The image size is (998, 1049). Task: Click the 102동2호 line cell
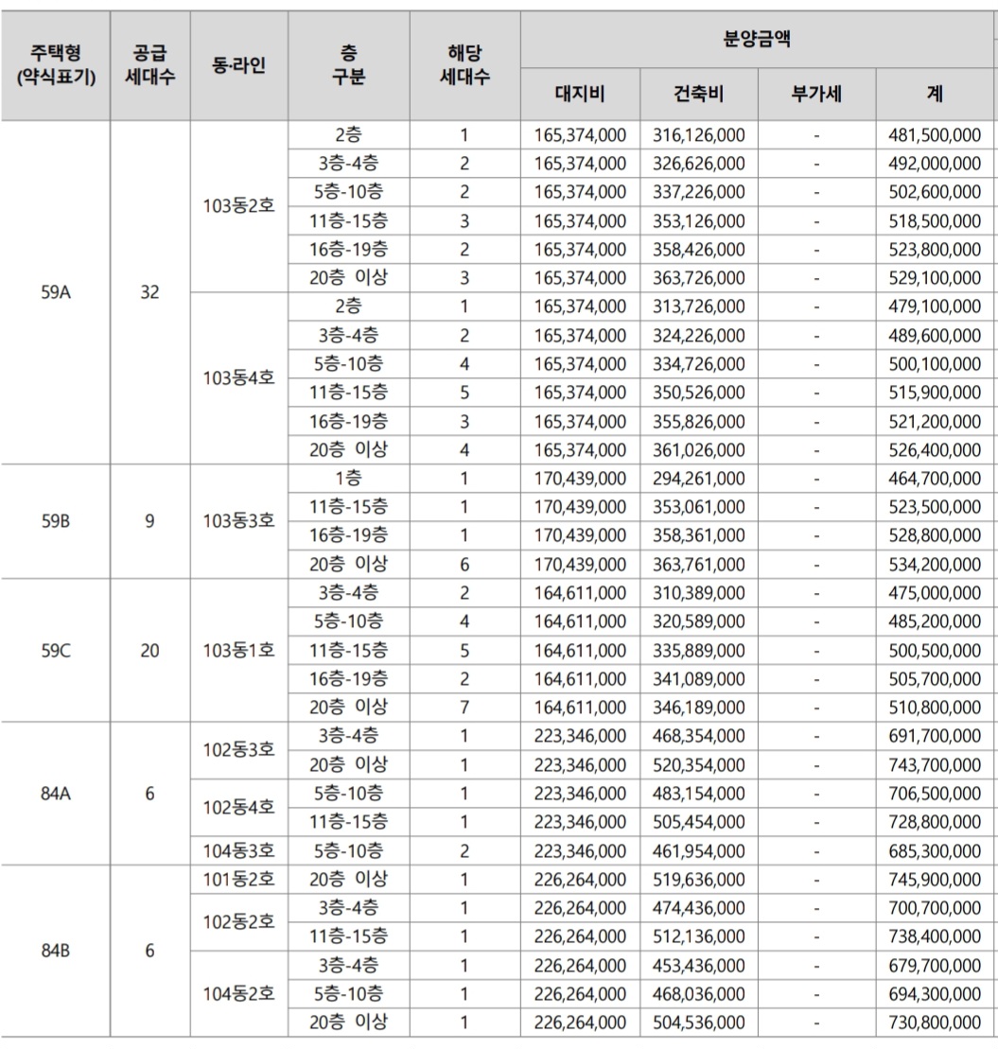pos(238,922)
